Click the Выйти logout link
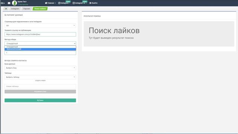Screen dimensions: 238x134 pos(93,3)
